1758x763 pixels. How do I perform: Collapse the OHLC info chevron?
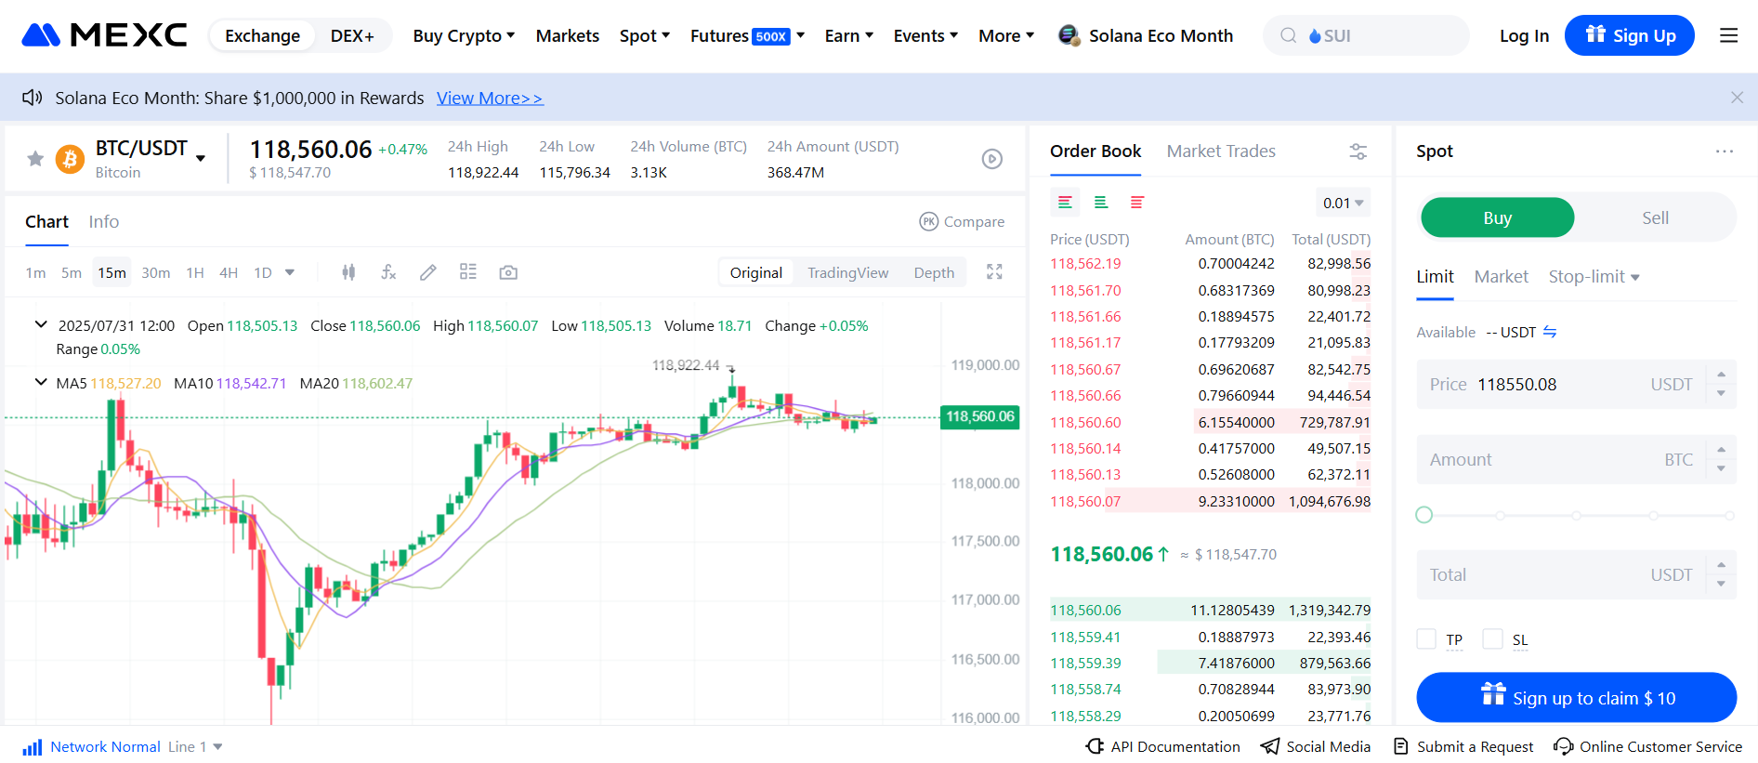tap(41, 324)
